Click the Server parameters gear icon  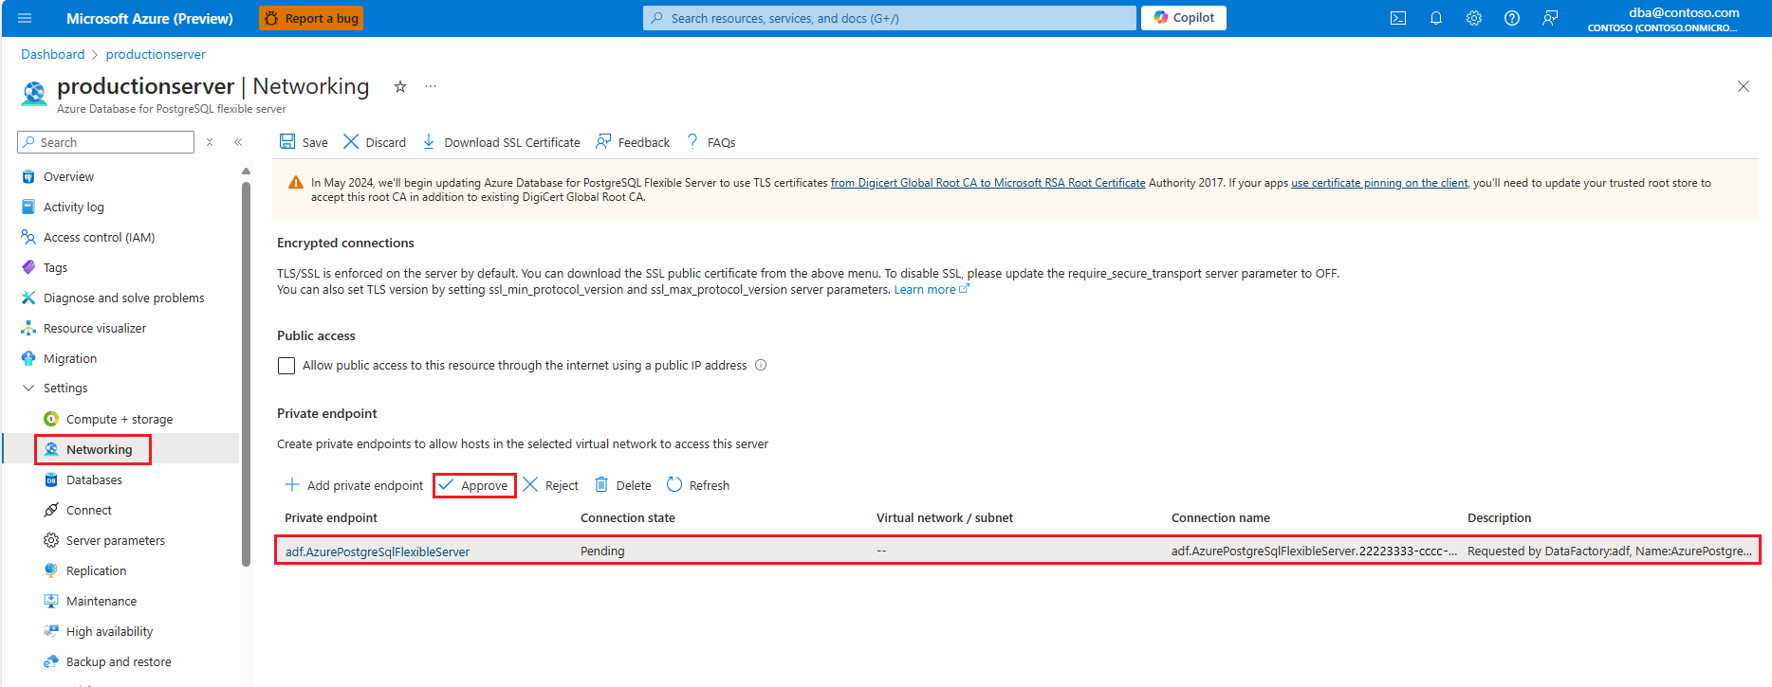pos(51,540)
